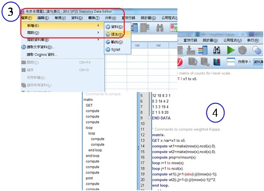The width and height of the screenshot is (264, 191).
Task: Choose 語法(S) to create new syntax
Action: coord(117,34)
